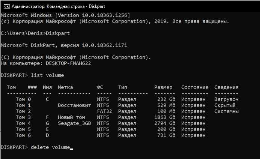Viewport: 260px width, 159px height.
Task: Click drive letter E of Том 5
Action: pyautogui.click(x=47, y=129)
